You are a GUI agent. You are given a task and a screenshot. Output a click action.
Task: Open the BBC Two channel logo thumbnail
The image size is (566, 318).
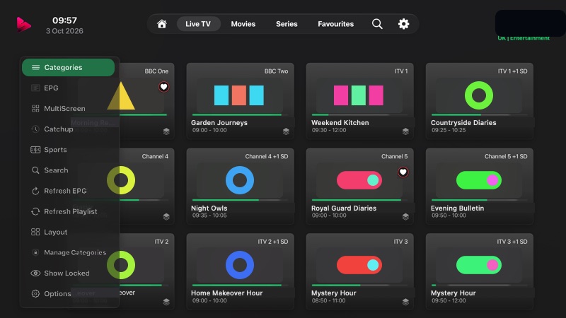click(x=239, y=95)
